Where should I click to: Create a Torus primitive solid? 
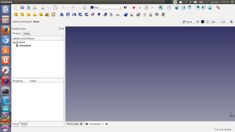pyautogui.click(x=41, y=14)
